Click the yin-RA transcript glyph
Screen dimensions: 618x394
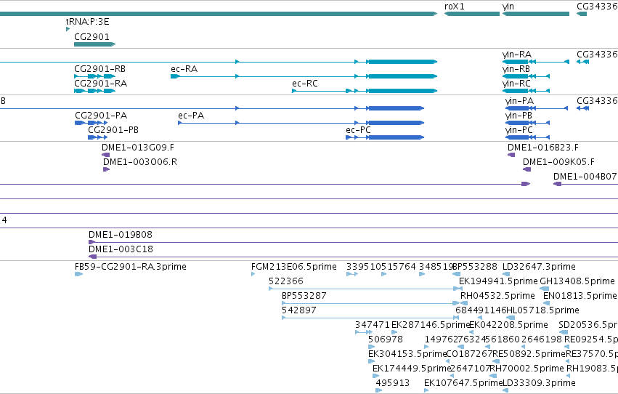(x=536, y=62)
